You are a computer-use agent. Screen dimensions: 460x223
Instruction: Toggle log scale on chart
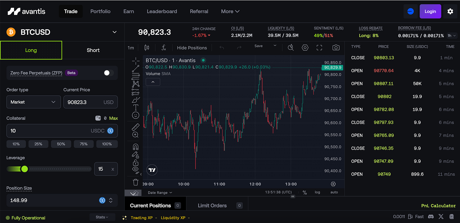(x=317, y=192)
